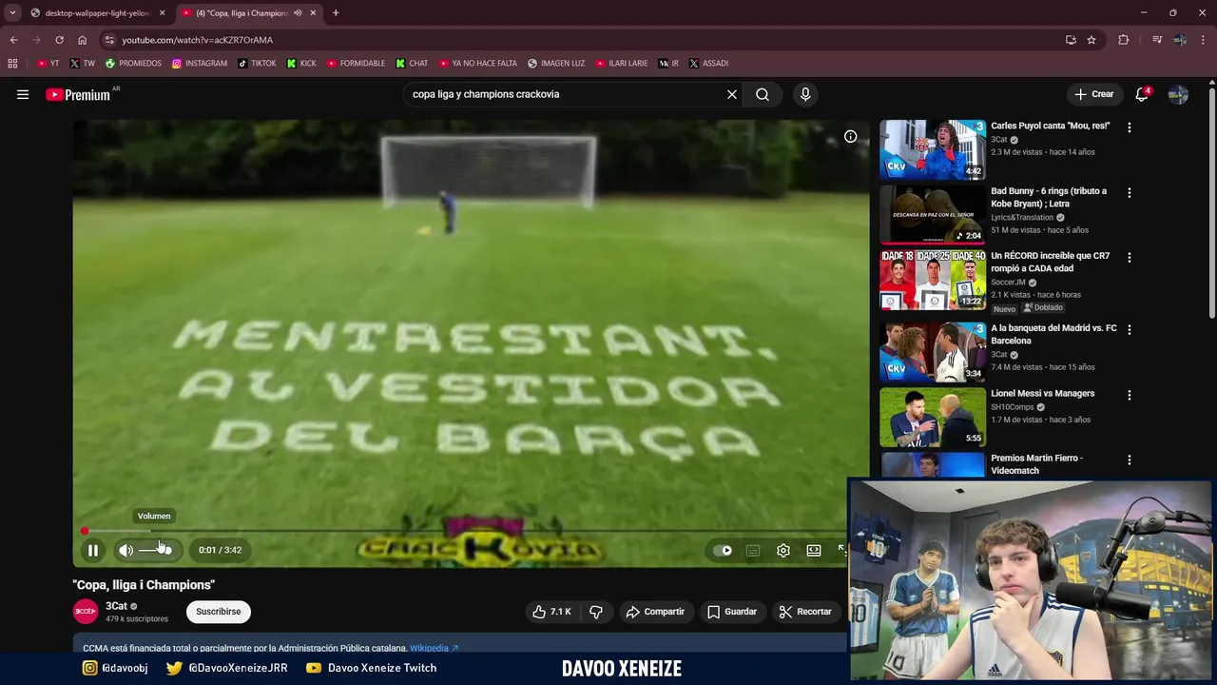1217x685 pixels.
Task: Pause the video with the pause button
Action: click(x=93, y=550)
